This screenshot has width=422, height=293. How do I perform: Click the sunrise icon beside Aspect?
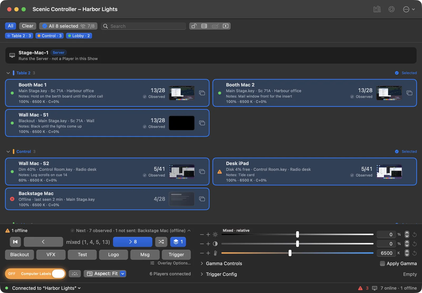(75, 274)
